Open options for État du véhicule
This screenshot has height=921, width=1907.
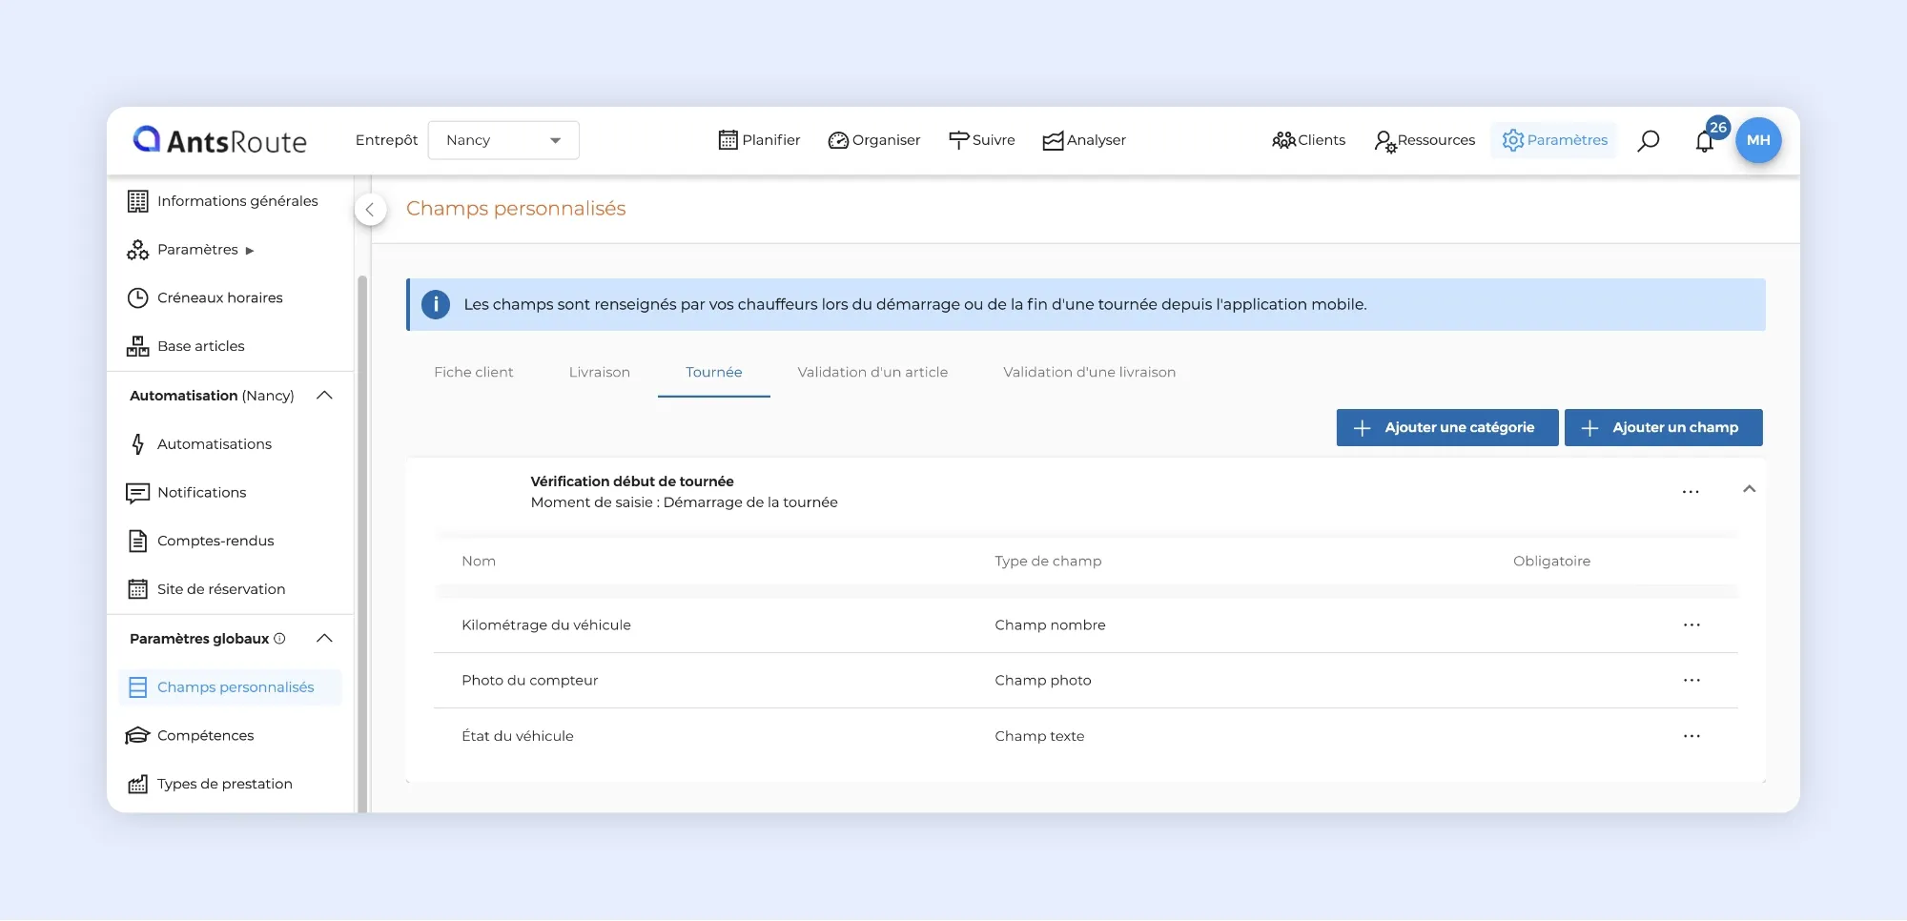point(1692,737)
